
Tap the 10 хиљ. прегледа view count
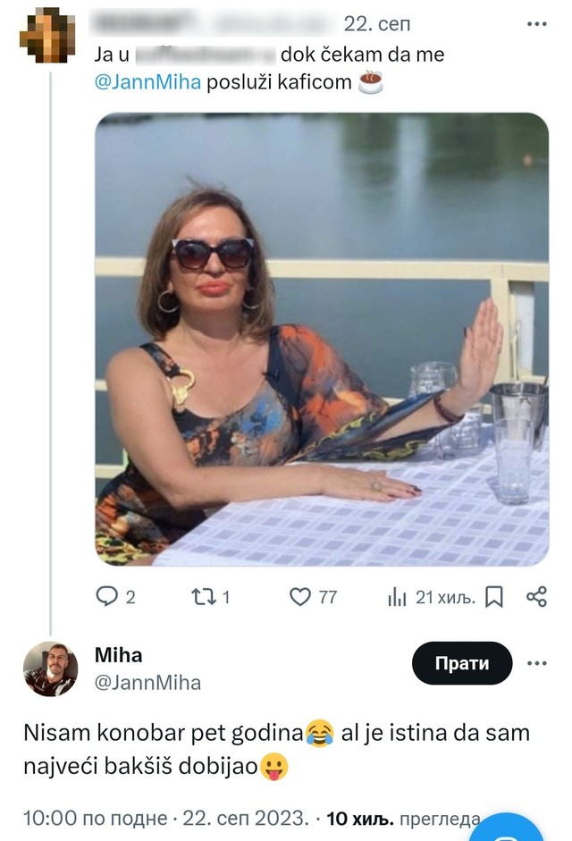pyautogui.click(x=402, y=818)
